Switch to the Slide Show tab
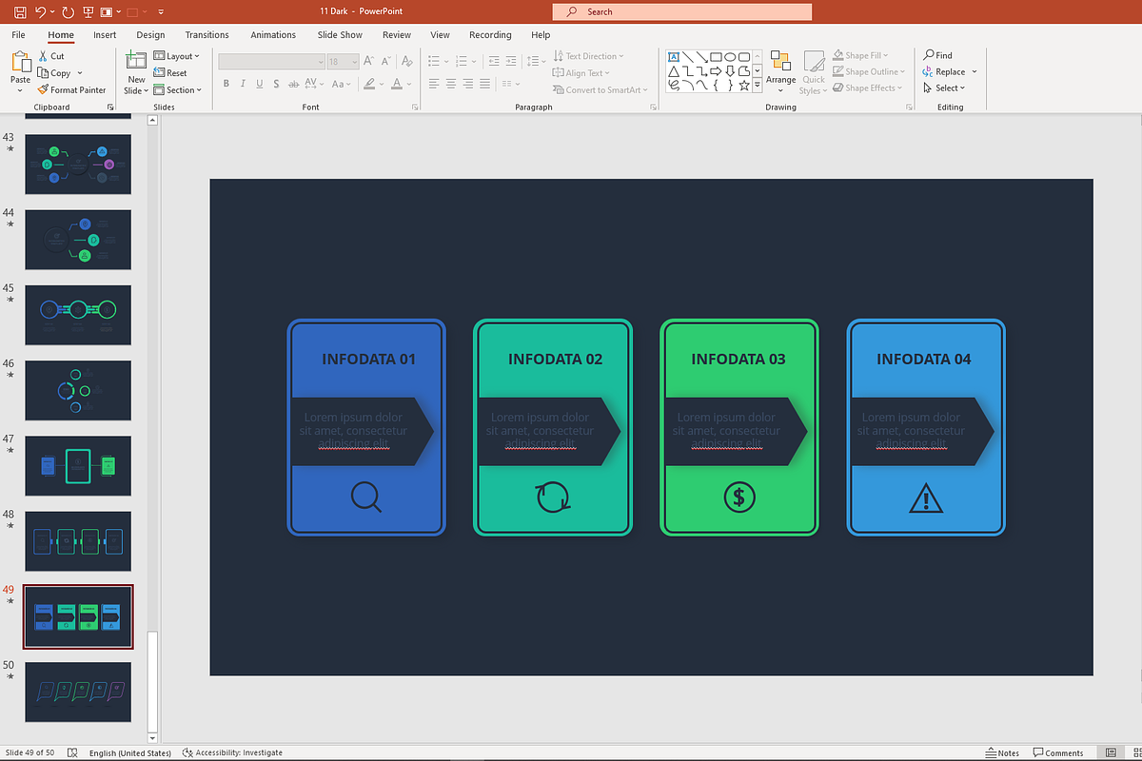The width and height of the screenshot is (1142, 761). 340,35
